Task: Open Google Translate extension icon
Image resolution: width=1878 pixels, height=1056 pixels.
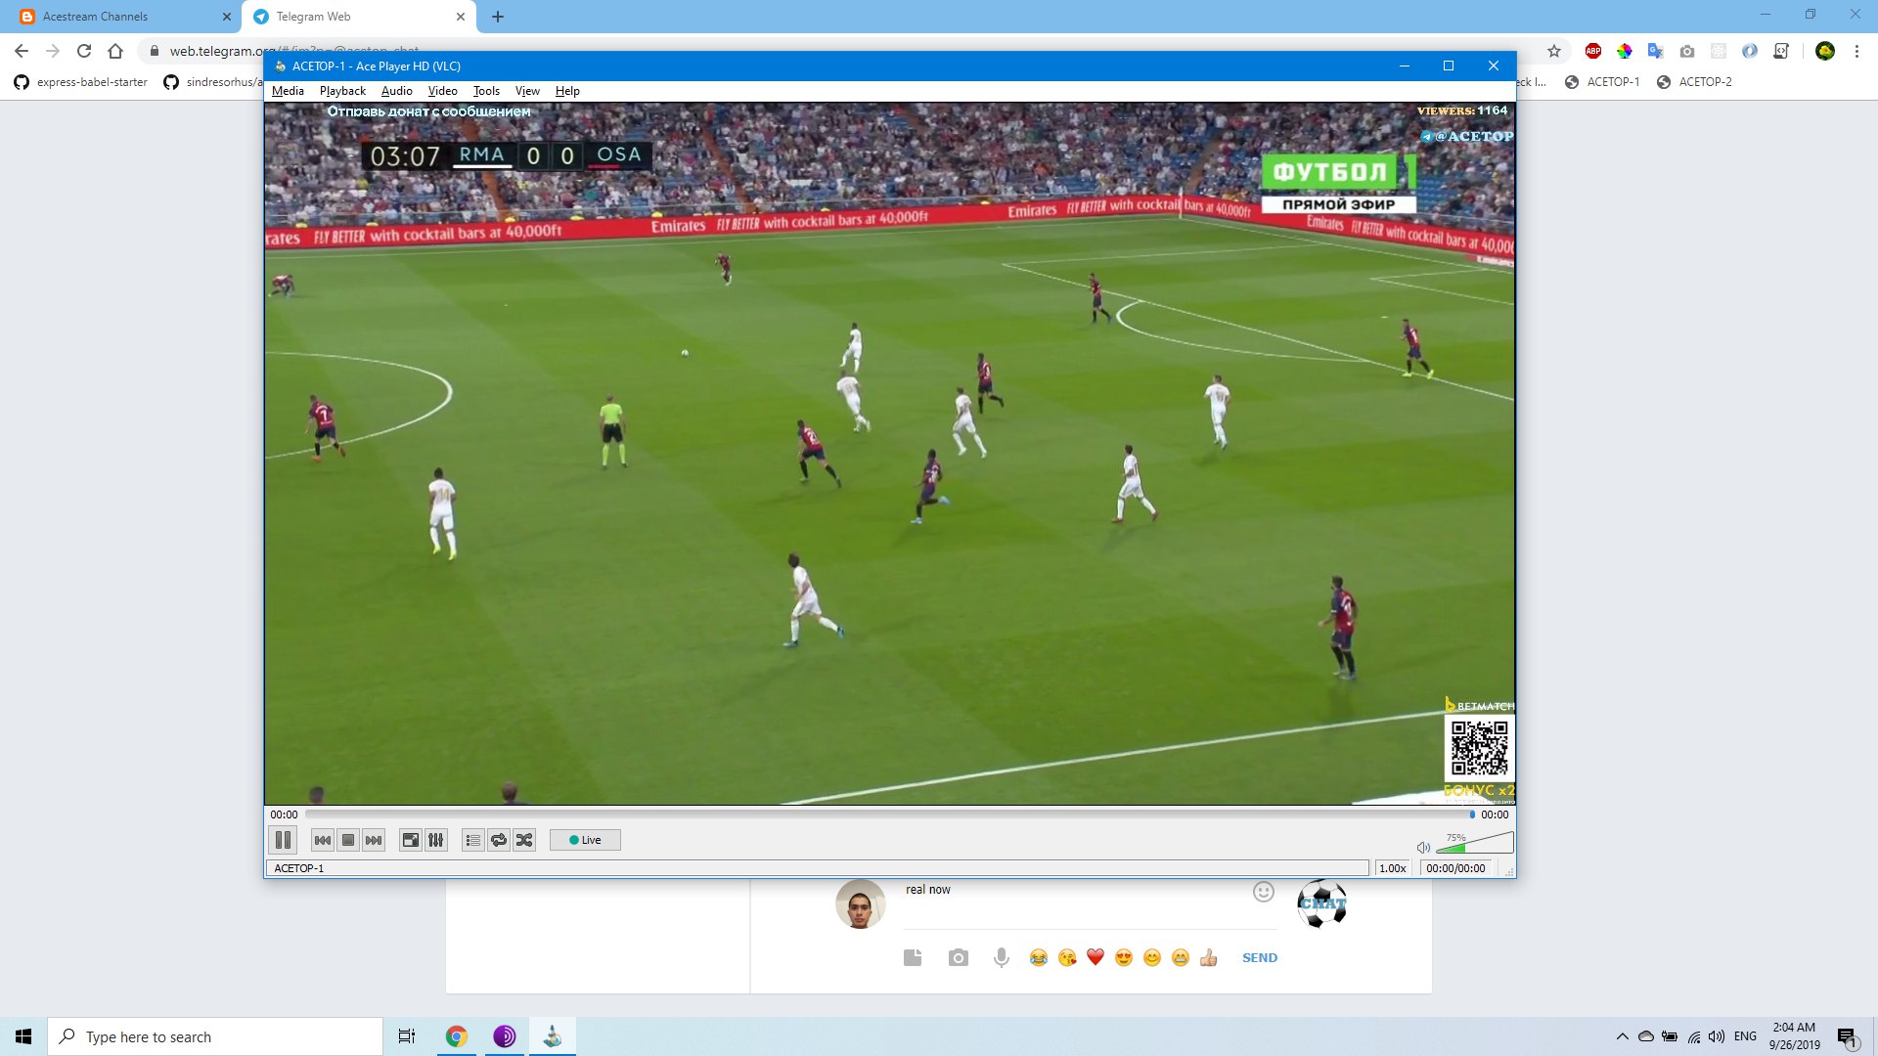Action: (x=1656, y=51)
